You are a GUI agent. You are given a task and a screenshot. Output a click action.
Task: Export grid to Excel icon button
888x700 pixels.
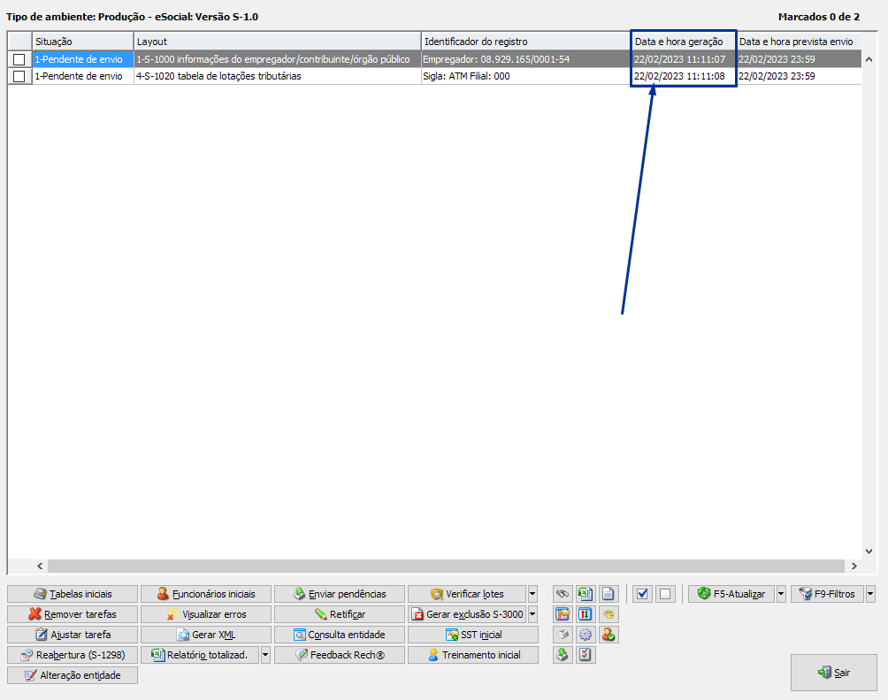click(x=585, y=594)
